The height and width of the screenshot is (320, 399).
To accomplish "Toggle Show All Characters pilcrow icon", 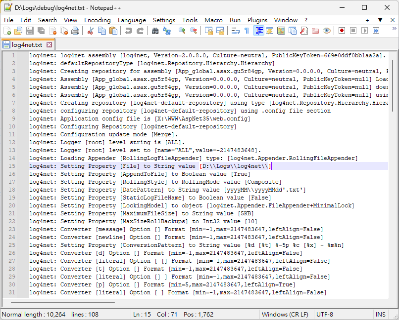I will [247, 31].
